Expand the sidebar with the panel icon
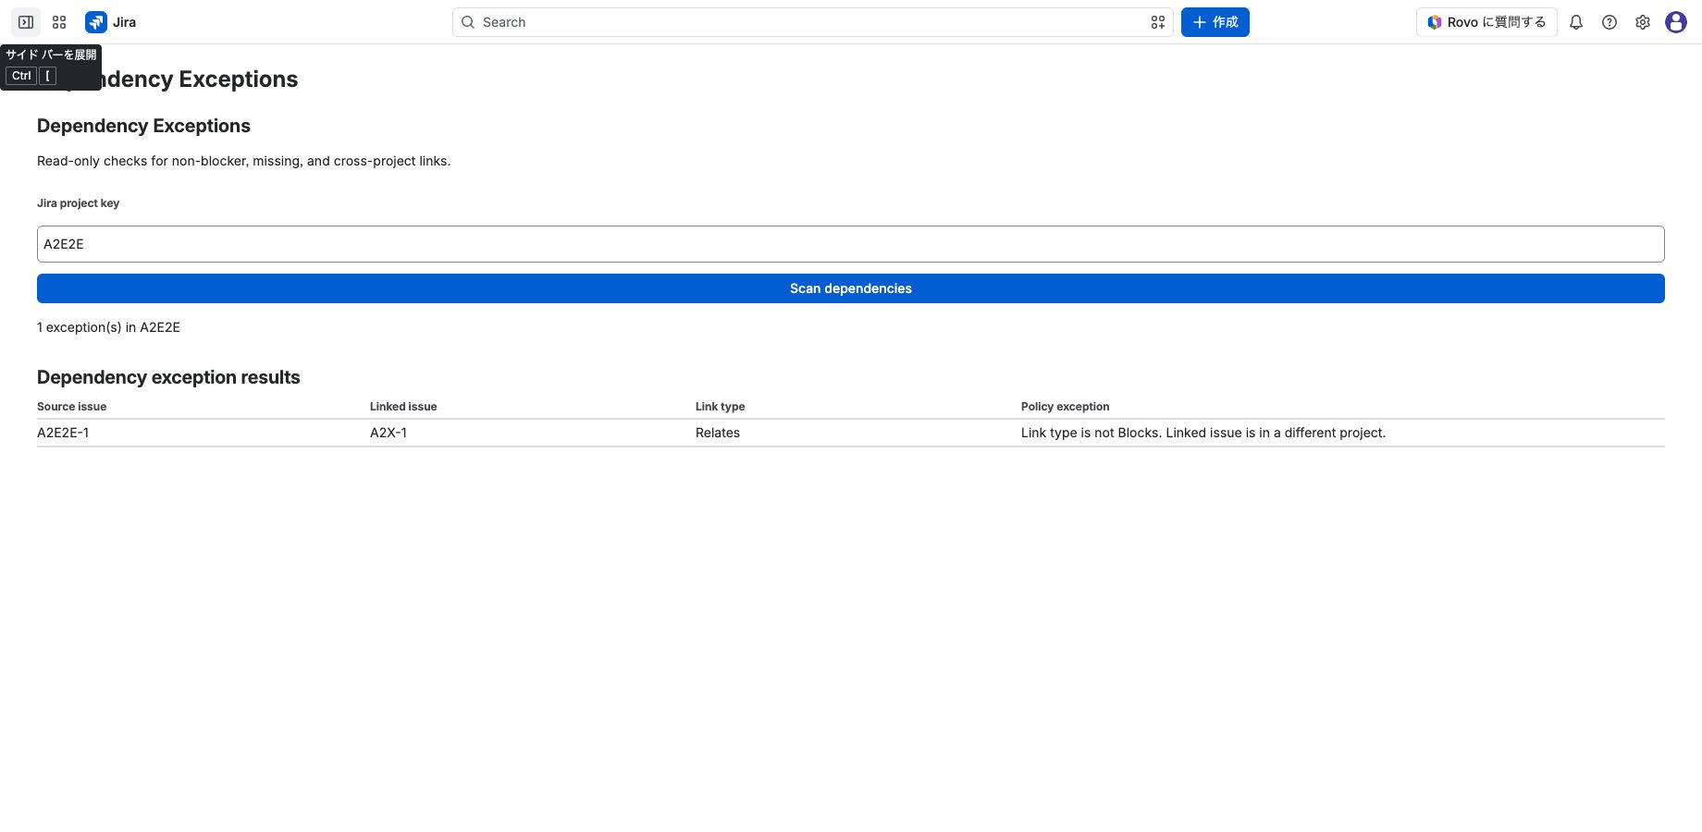 [x=26, y=22]
